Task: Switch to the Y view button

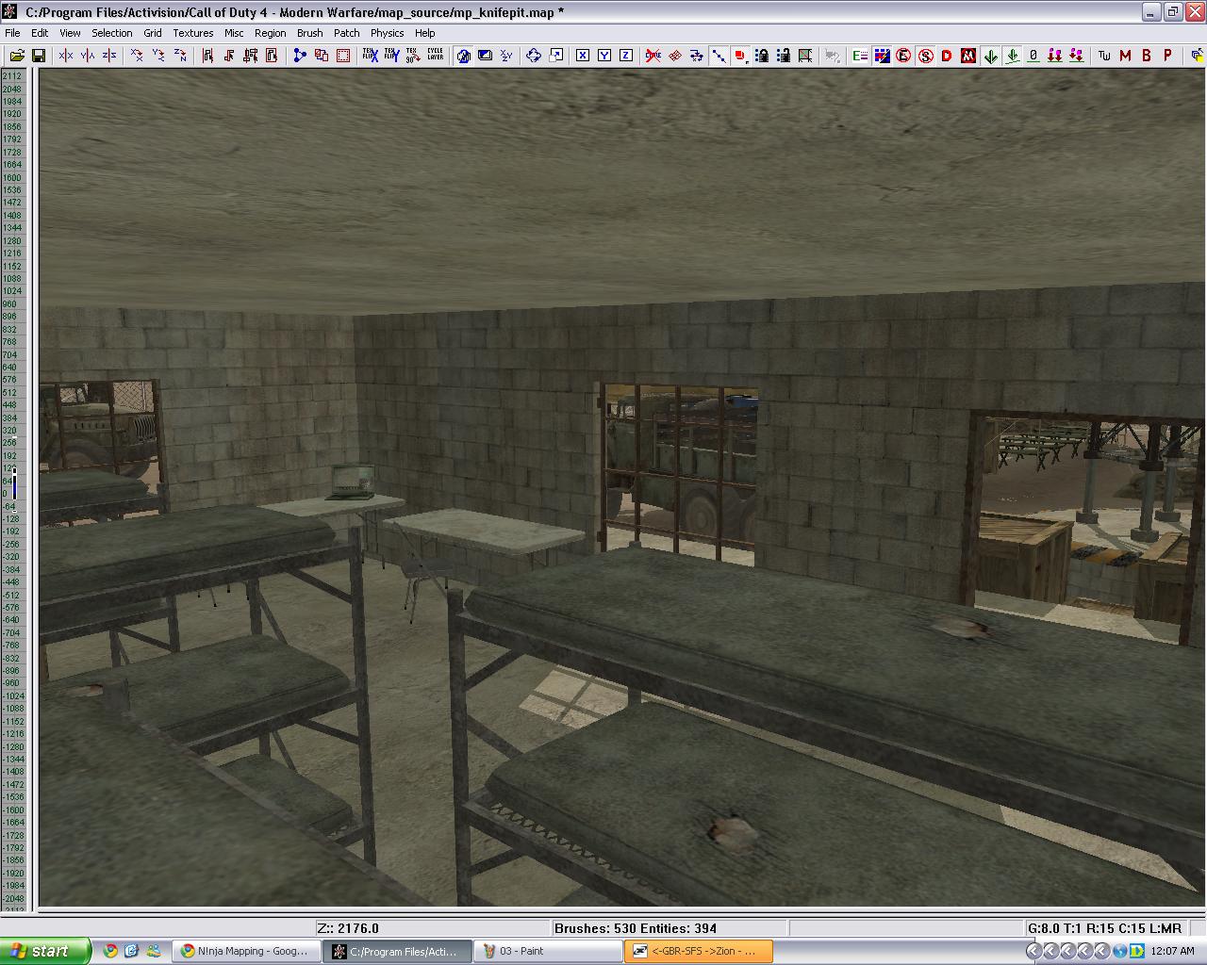Action: pyautogui.click(x=604, y=56)
